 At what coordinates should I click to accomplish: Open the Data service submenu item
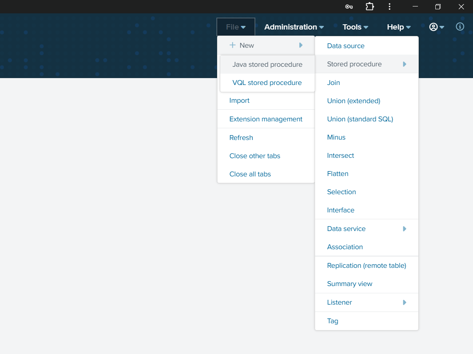pyautogui.click(x=366, y=229)
